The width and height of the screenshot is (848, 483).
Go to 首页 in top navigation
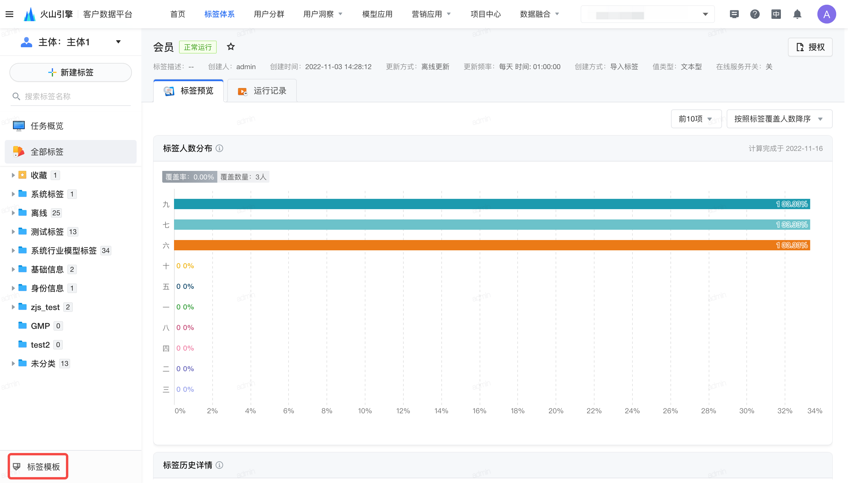tap(178, 14)
